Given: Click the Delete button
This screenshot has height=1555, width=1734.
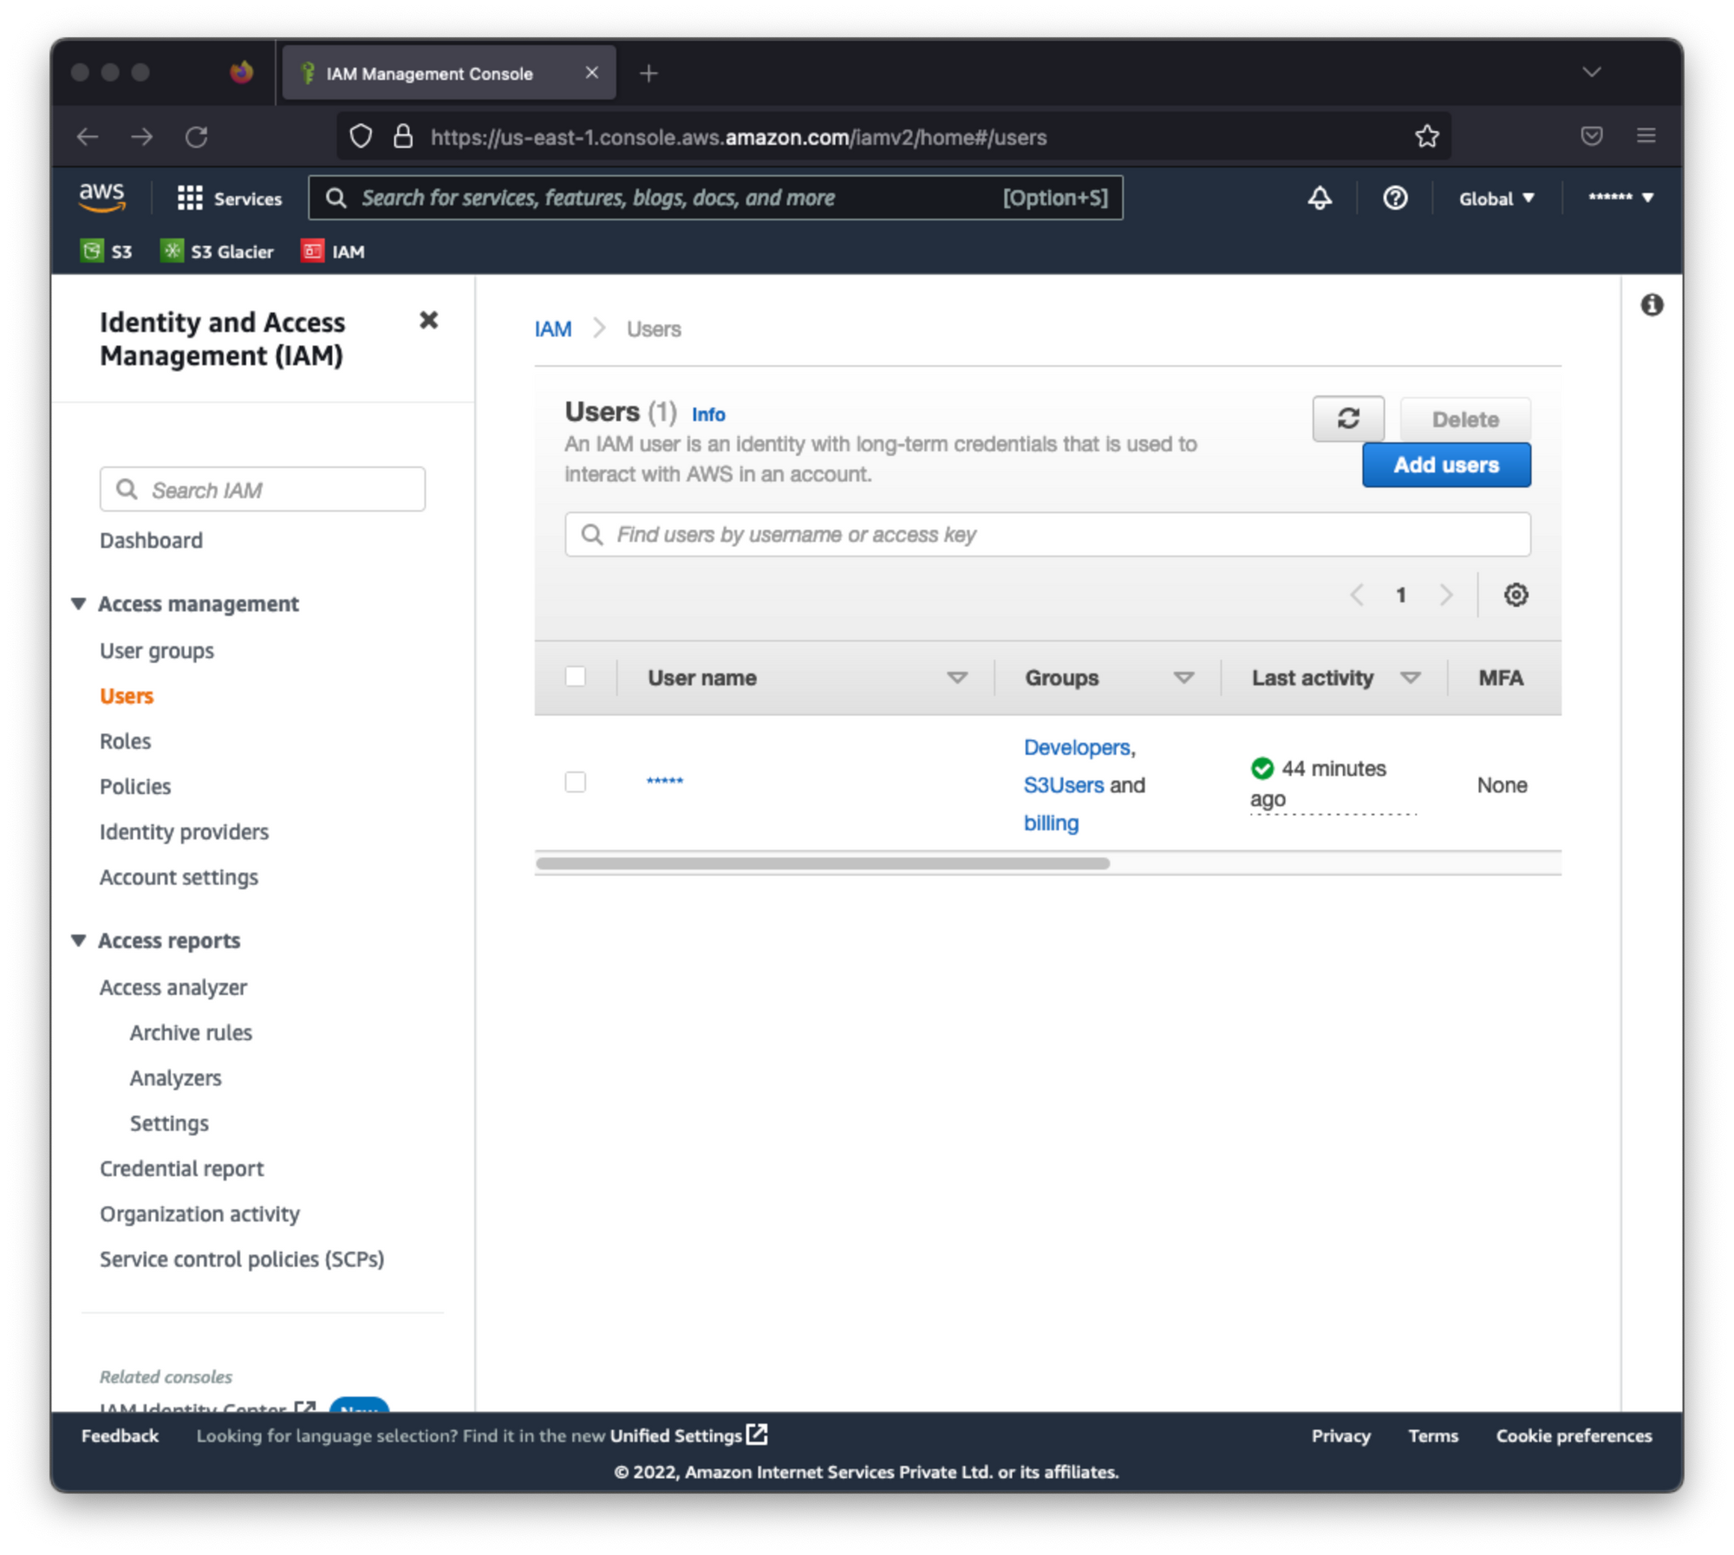Looking at the screenshot, I should (x=1464, y=419).
